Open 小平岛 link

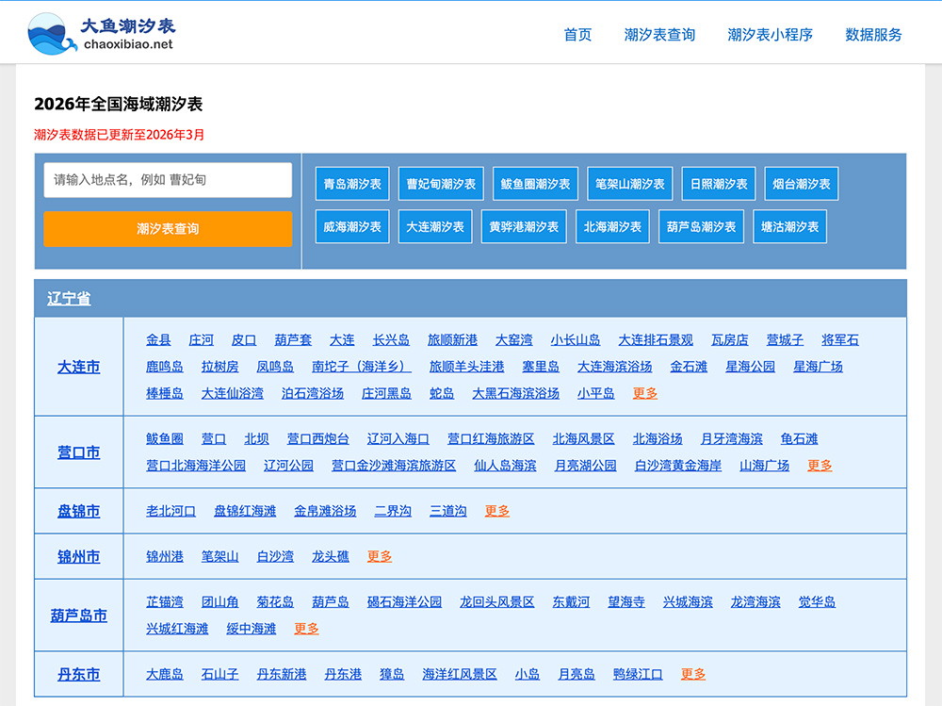coord(596,393)
